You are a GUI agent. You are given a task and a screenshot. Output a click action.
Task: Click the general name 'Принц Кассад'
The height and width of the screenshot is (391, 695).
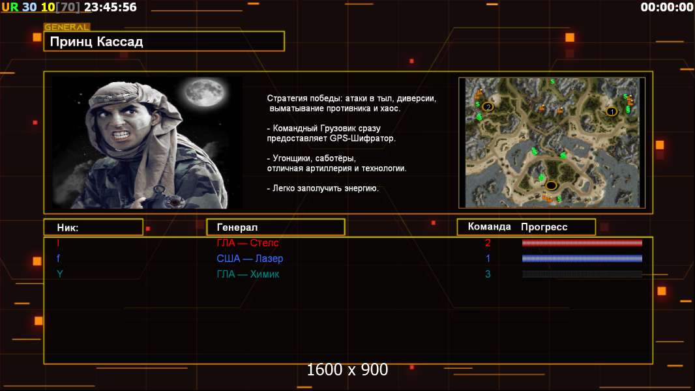coord(96,42)
